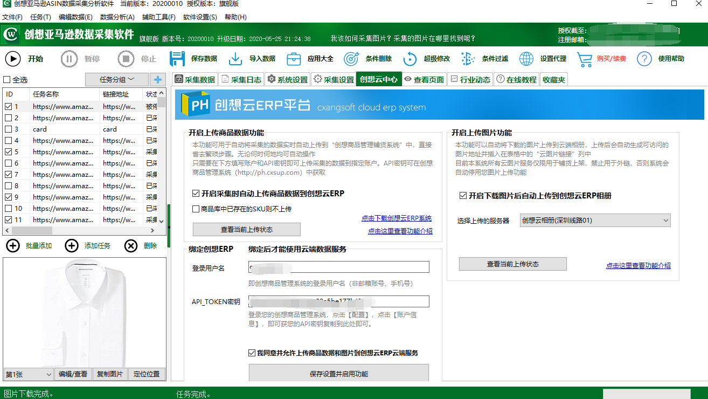Click the 编辑/查看 button below the image

tap(73, 374)
